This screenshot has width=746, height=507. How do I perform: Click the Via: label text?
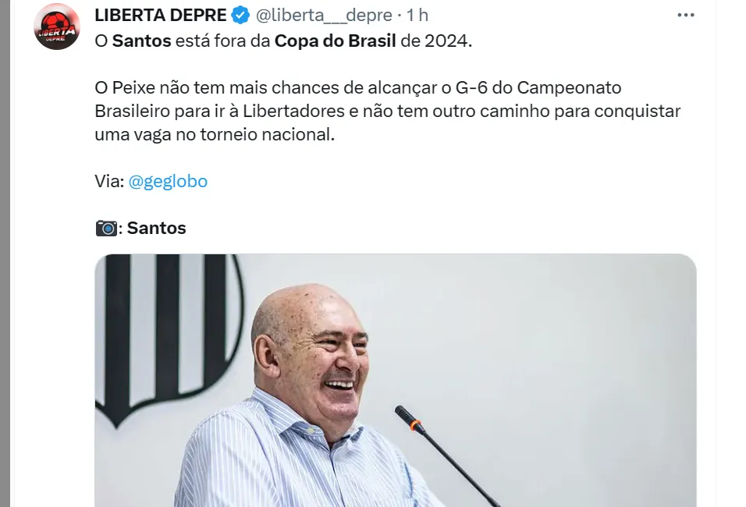(x=108, y=181)
